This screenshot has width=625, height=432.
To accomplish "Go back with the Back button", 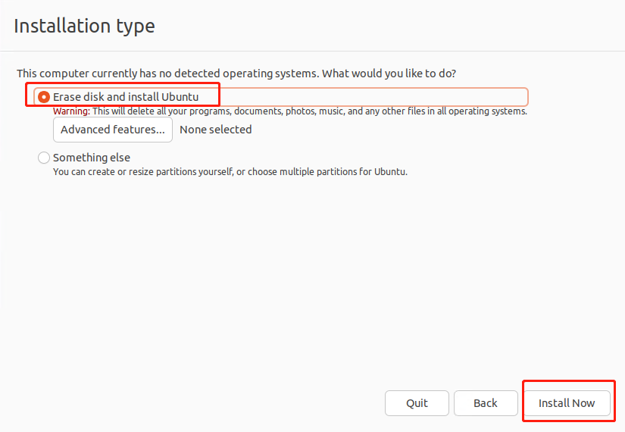I will click(x=486, y=403).
